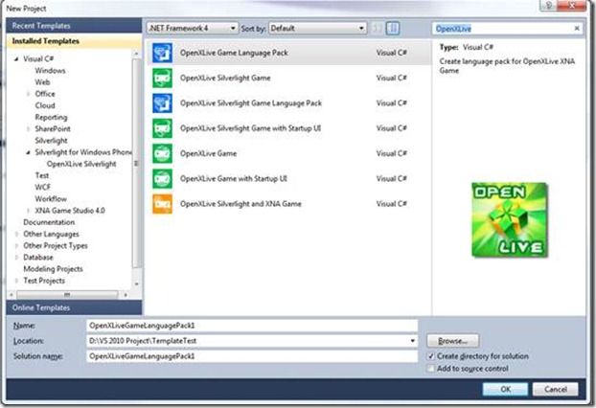This screenshot has height=408, width=596.
Task: Click the OpenXLive Silverlight Game template icon
Action: coord(162,78)
